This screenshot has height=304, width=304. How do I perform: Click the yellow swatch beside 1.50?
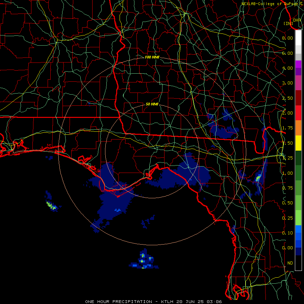298,143
